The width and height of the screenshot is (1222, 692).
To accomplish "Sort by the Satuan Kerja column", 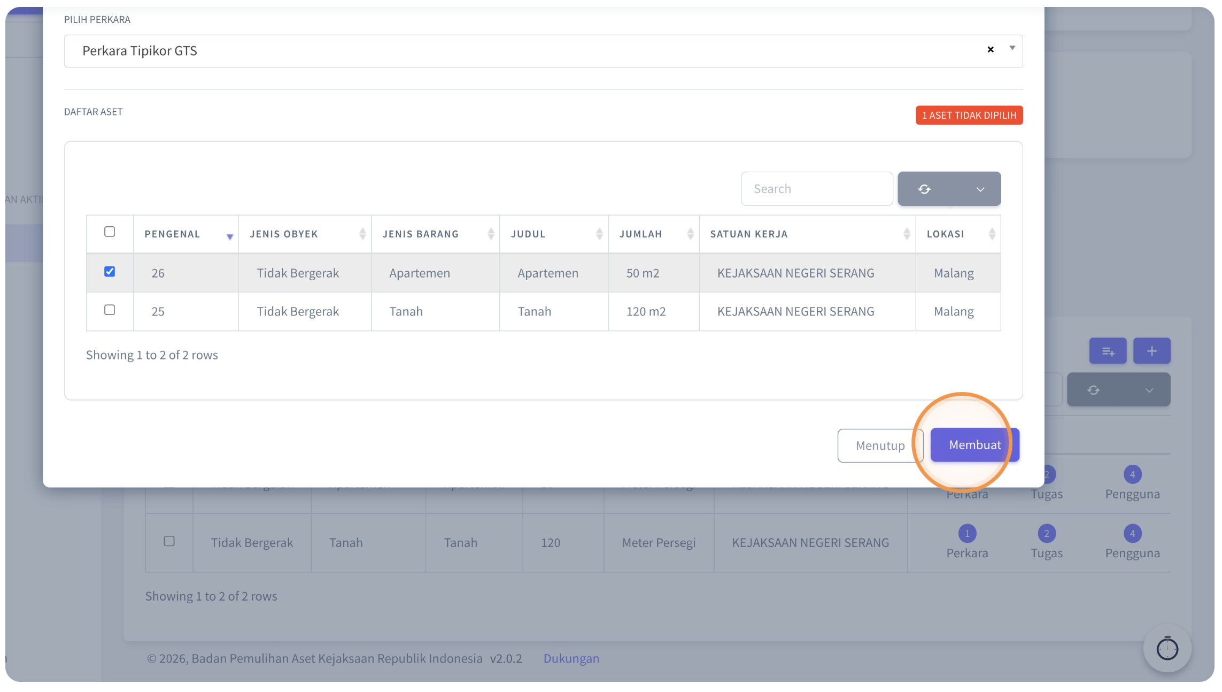I will (x=807, y=234).
